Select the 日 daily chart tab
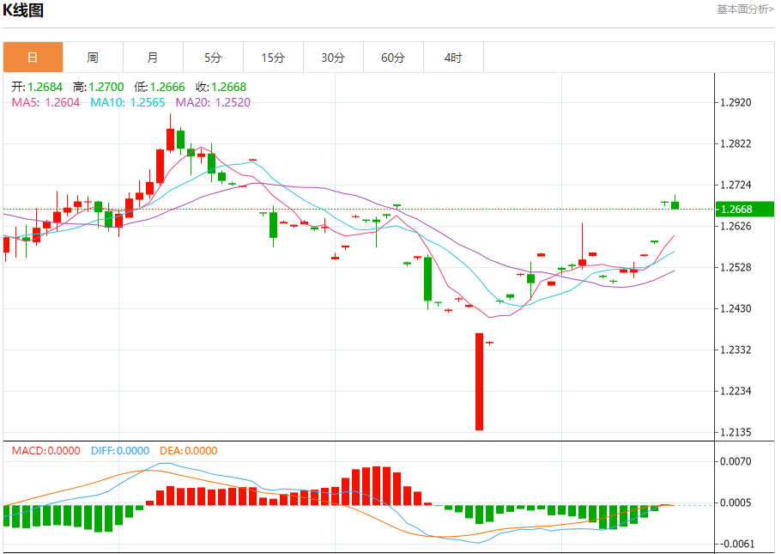The width and height of the screenshot is (781, 554). (x=33, y=58)
